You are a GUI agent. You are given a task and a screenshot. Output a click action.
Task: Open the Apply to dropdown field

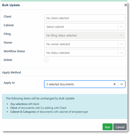coord(85,84)
